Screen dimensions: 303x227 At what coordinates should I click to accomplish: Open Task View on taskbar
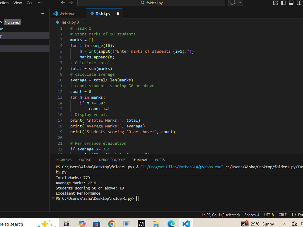point(66,224)
